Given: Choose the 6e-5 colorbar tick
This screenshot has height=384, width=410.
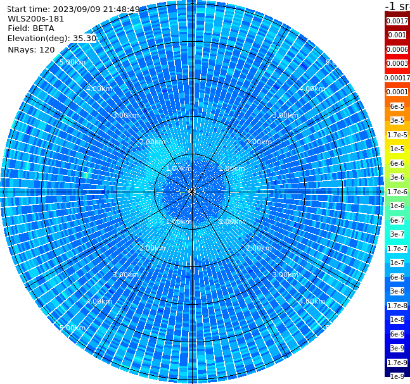Looking at the screenshot, I should click(x=397, y=106).
